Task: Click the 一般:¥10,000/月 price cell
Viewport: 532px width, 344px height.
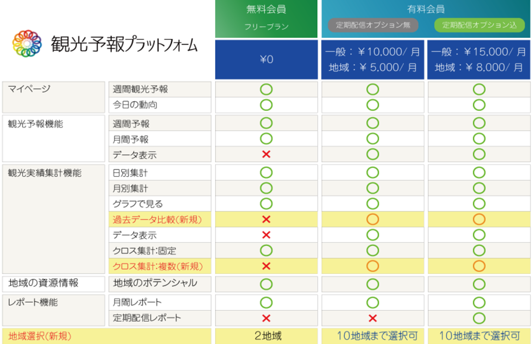Action: click(373, 59)
